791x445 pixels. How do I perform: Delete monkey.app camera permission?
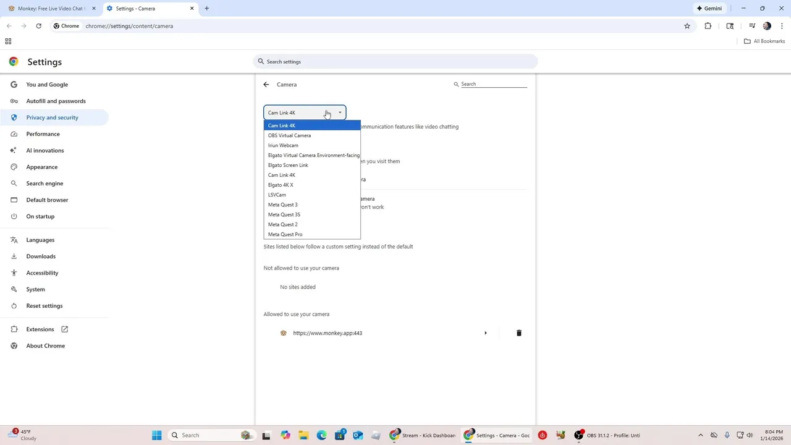pos(518,333)
